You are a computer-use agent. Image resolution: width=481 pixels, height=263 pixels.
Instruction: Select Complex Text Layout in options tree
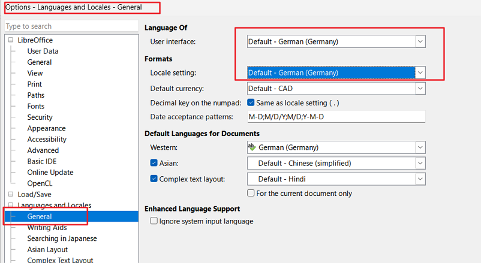[60, 260]
